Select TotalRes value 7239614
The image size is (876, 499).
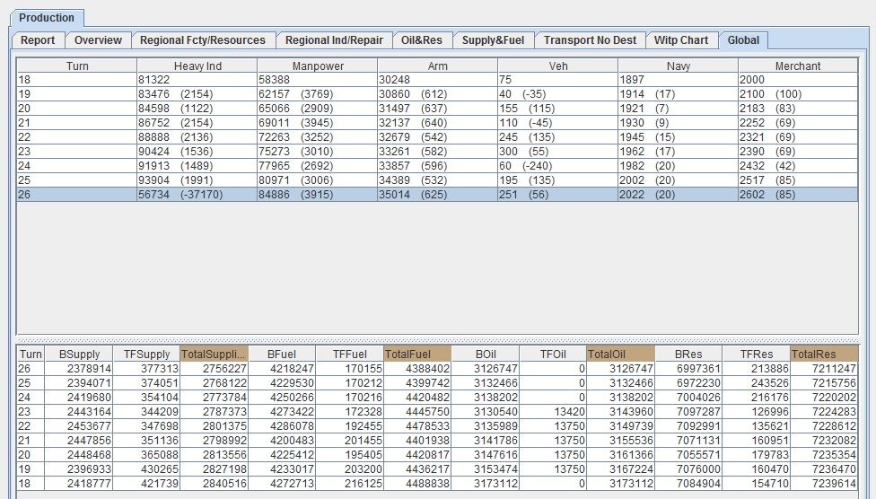click(825, 484)
